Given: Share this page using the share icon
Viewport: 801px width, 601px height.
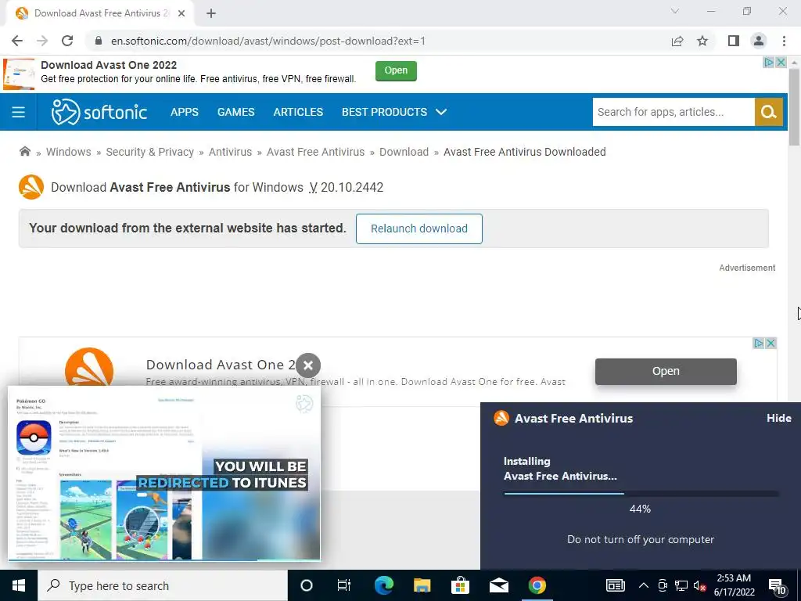Looking at the screenshot, I should click(677, 41).
